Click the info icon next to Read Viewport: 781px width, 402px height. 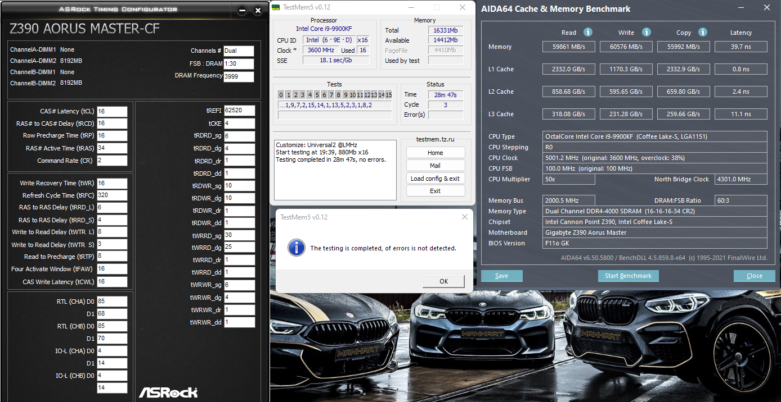coord(588,33)
